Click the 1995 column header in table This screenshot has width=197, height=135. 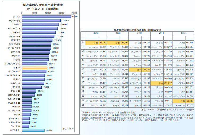(x=96, y=33)
